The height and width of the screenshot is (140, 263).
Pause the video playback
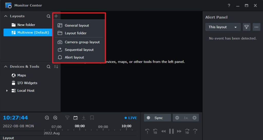pyautogui.click(x=171, y=131)
